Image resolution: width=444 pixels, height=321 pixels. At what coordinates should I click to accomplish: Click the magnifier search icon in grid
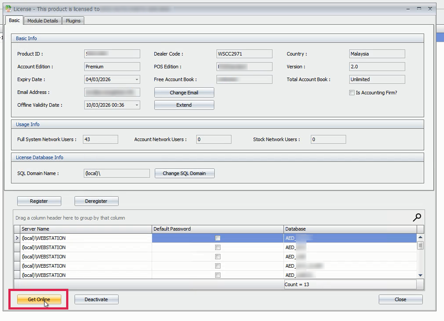pyautogui.click(x=417, y=217)
